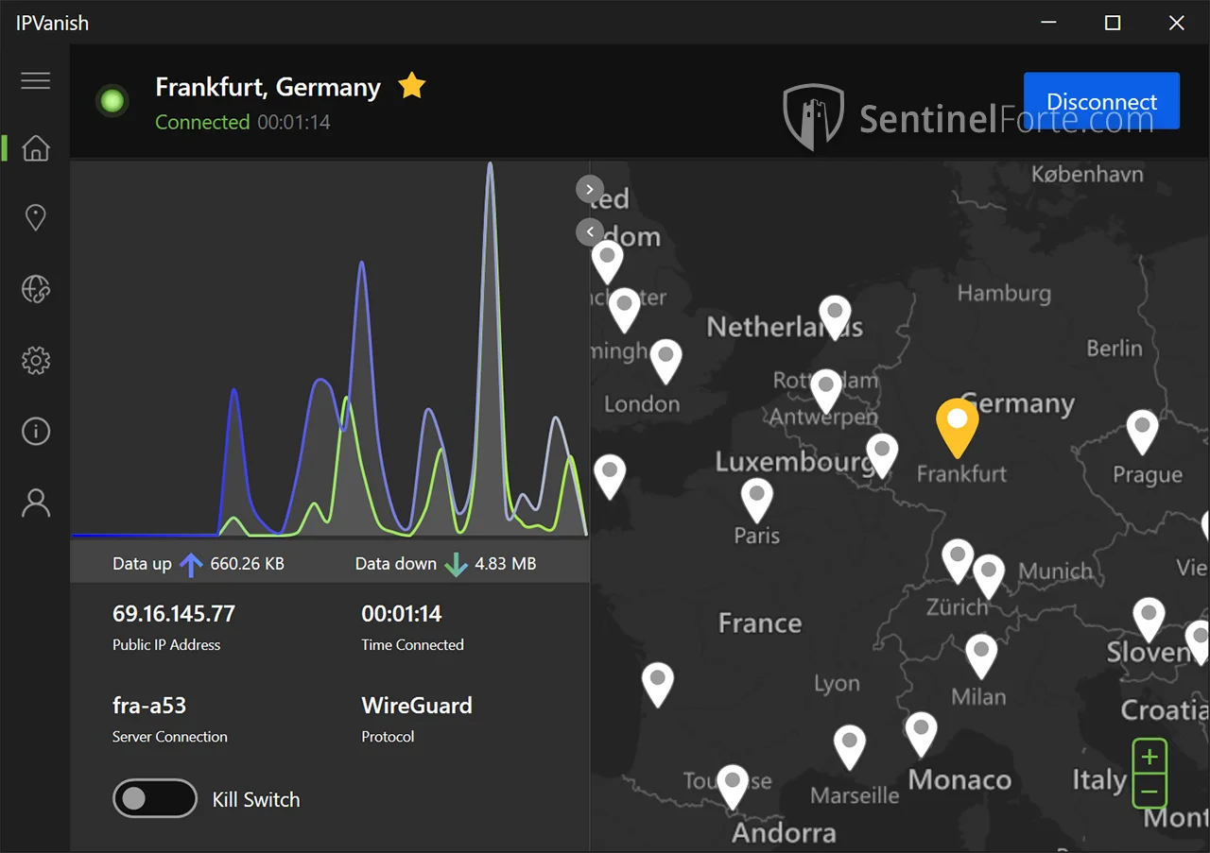
Task: Click the public IP 69.16.145.77
Action: (x=174, y=613)
